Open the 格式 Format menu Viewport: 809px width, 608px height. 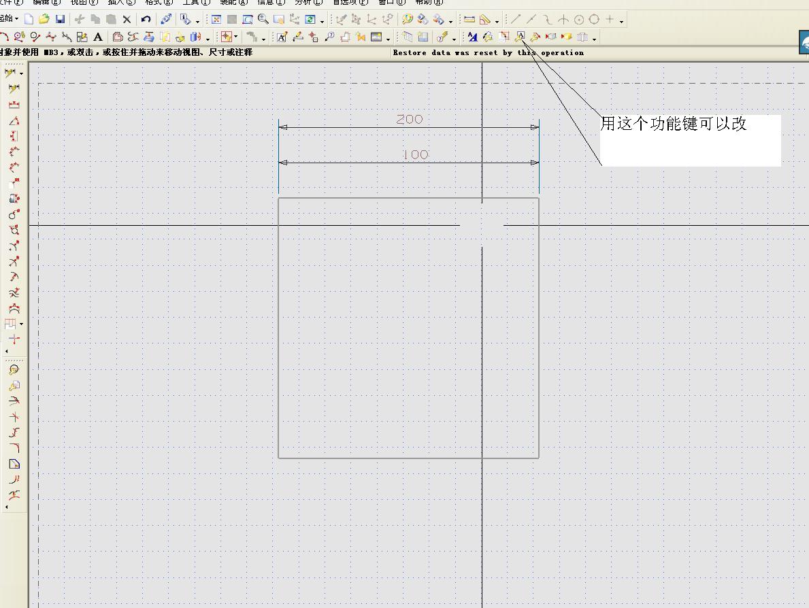[x=159, y=3]
